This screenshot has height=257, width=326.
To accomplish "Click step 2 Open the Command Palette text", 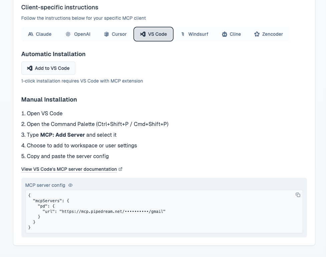I will tap(95, 124).
